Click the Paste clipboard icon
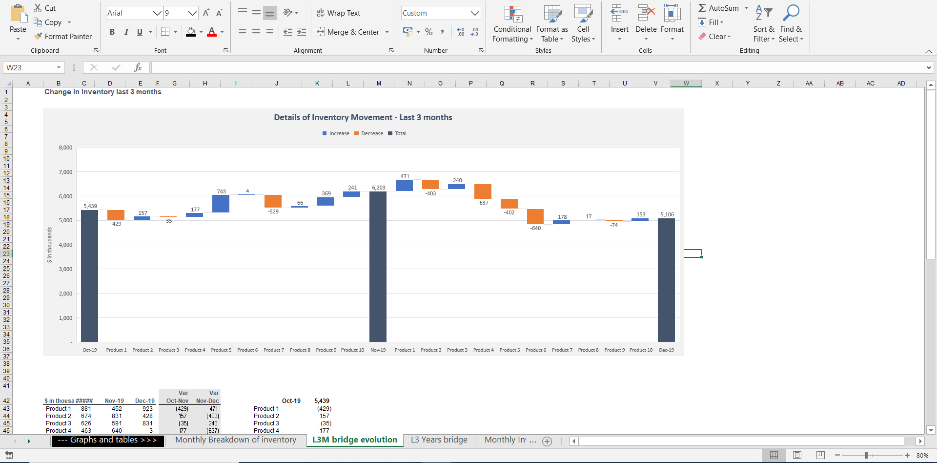The width and height of the screenshot is (937, 463). coord(18,14)
